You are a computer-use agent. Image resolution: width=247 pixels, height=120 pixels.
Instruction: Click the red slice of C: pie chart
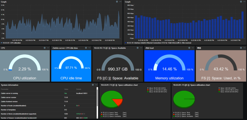point(117,102)
